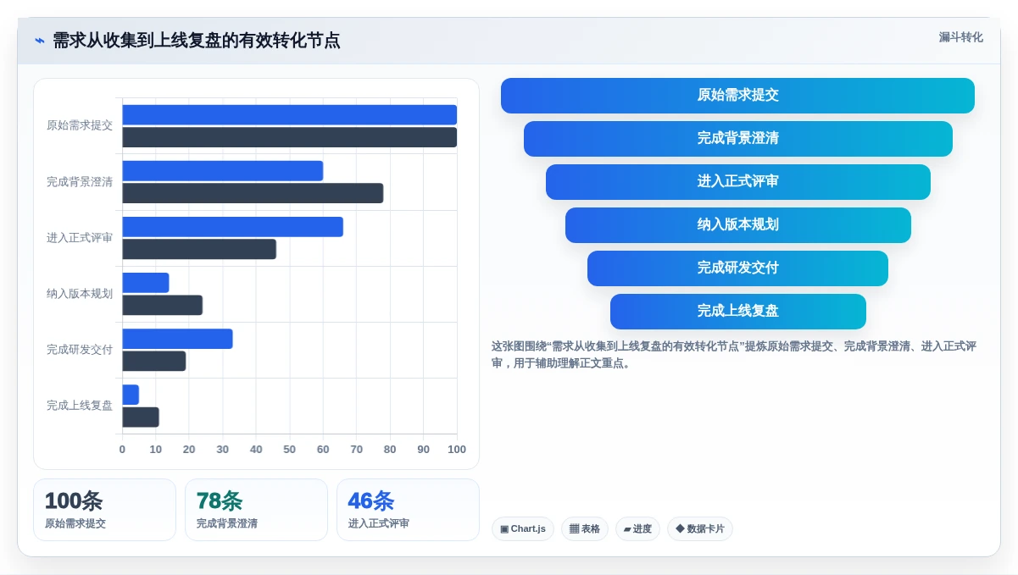The height and width of the screenshot is (575, 1018).
Task: Click the description paragraph below the funnel
Action: (734, 355)
